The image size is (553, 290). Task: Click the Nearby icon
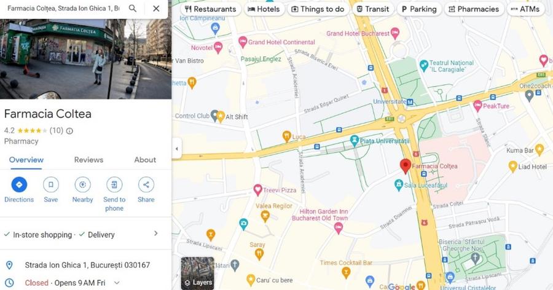click(82, 184)
